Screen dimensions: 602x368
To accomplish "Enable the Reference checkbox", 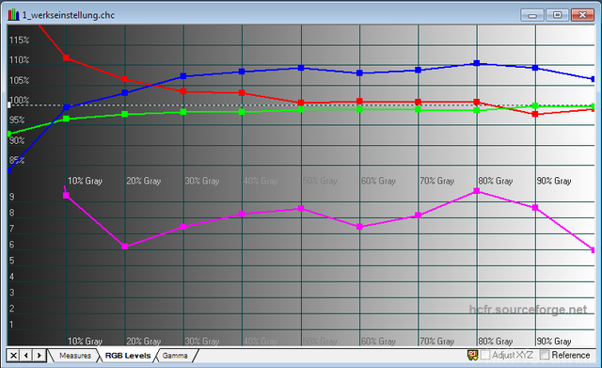I will click(x=545, y=355).
